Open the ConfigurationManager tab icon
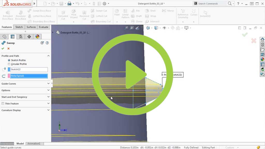The image size is (265, 149). tap(21, 37)
